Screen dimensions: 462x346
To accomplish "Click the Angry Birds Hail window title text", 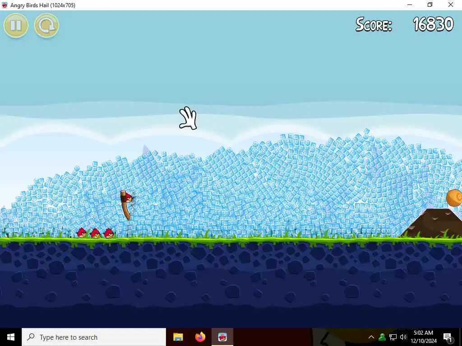I will [x=43, y=5].
